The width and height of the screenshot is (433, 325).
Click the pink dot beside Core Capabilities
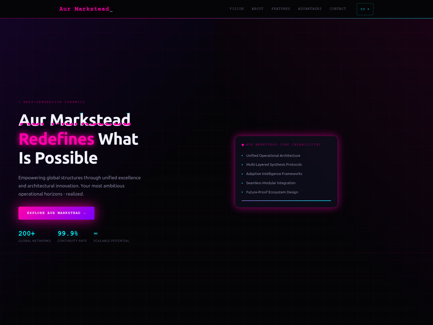(x=243, y=145)
